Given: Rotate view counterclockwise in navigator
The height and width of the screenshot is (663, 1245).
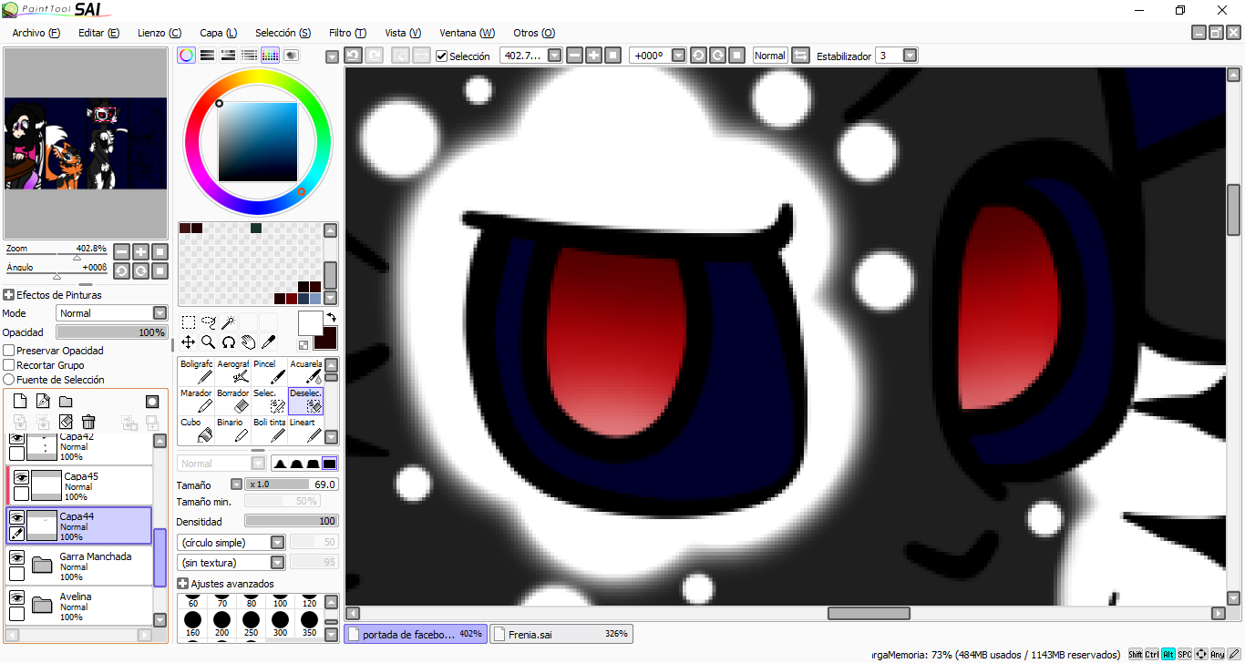Looking at the screenshot, I should point(121,270).
